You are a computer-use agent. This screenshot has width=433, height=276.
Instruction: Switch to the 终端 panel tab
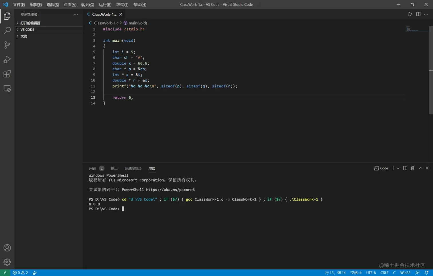(152, 168)
